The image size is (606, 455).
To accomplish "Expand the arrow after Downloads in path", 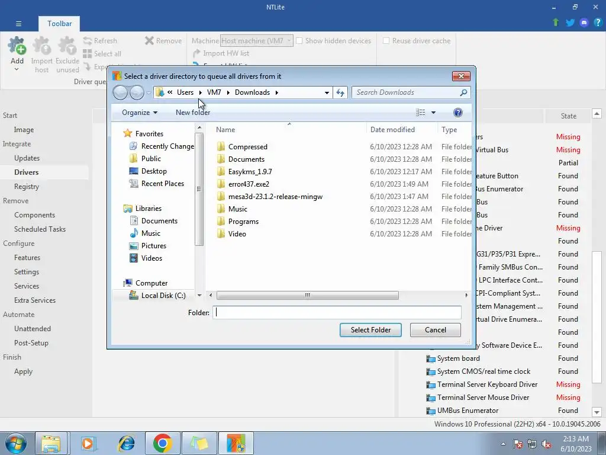I will point(277,92).
